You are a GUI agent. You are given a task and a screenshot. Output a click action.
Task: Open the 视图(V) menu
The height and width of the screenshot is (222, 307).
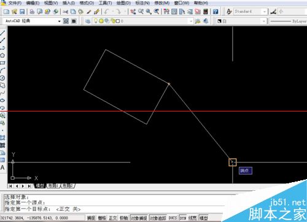51,3
